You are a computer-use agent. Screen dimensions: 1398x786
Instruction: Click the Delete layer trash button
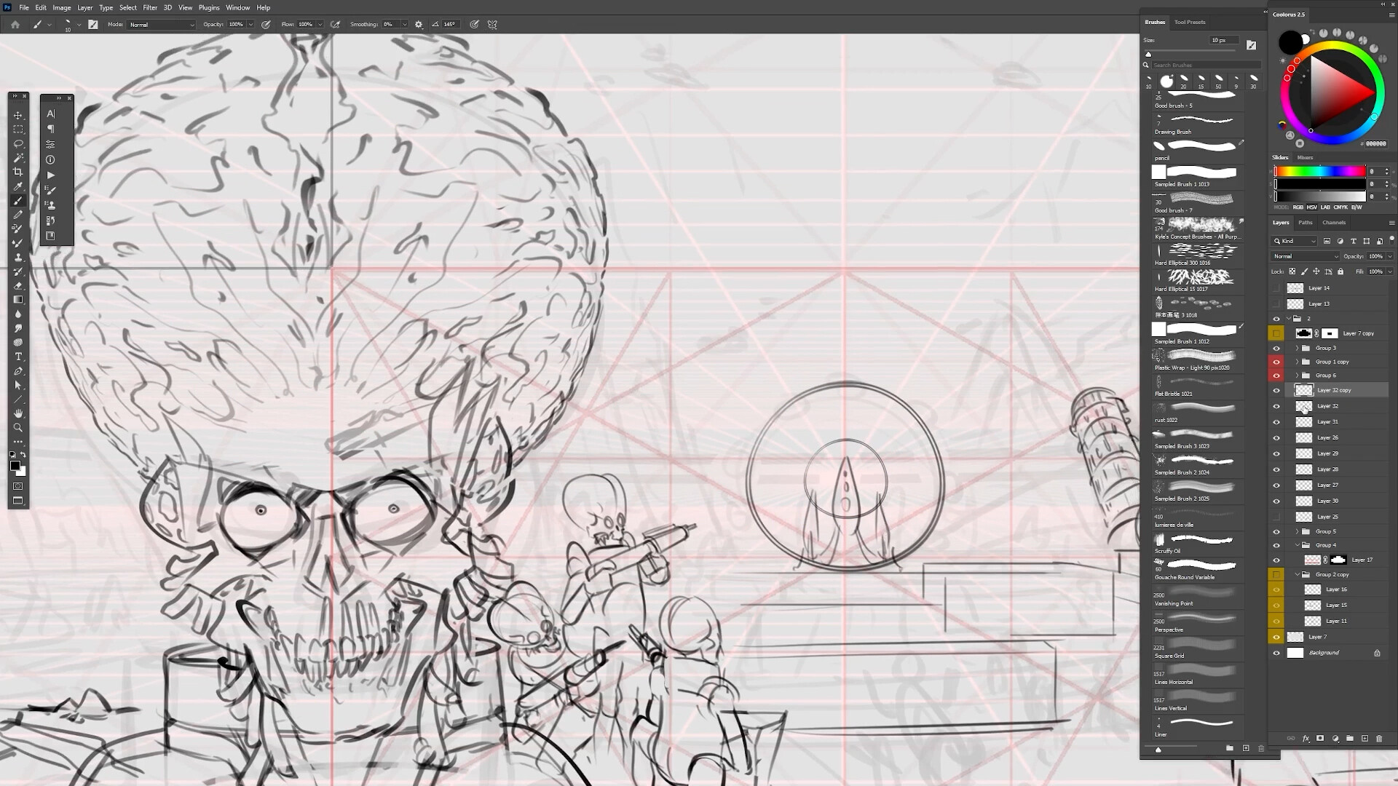1379,738
